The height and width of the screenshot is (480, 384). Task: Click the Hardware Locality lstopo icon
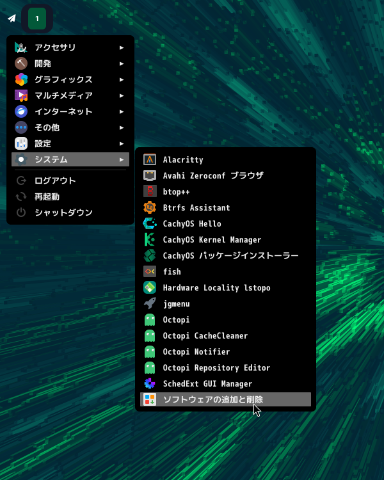[150, 287]
